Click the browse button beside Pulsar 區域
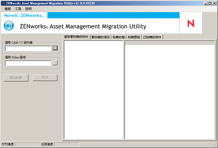 pyautogui.click(x=55, y=63)
